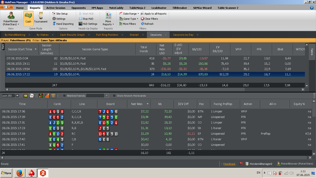Select session 07.06.2015 0:04
Viewport: 316px width, 178px height.
[155, 58]
